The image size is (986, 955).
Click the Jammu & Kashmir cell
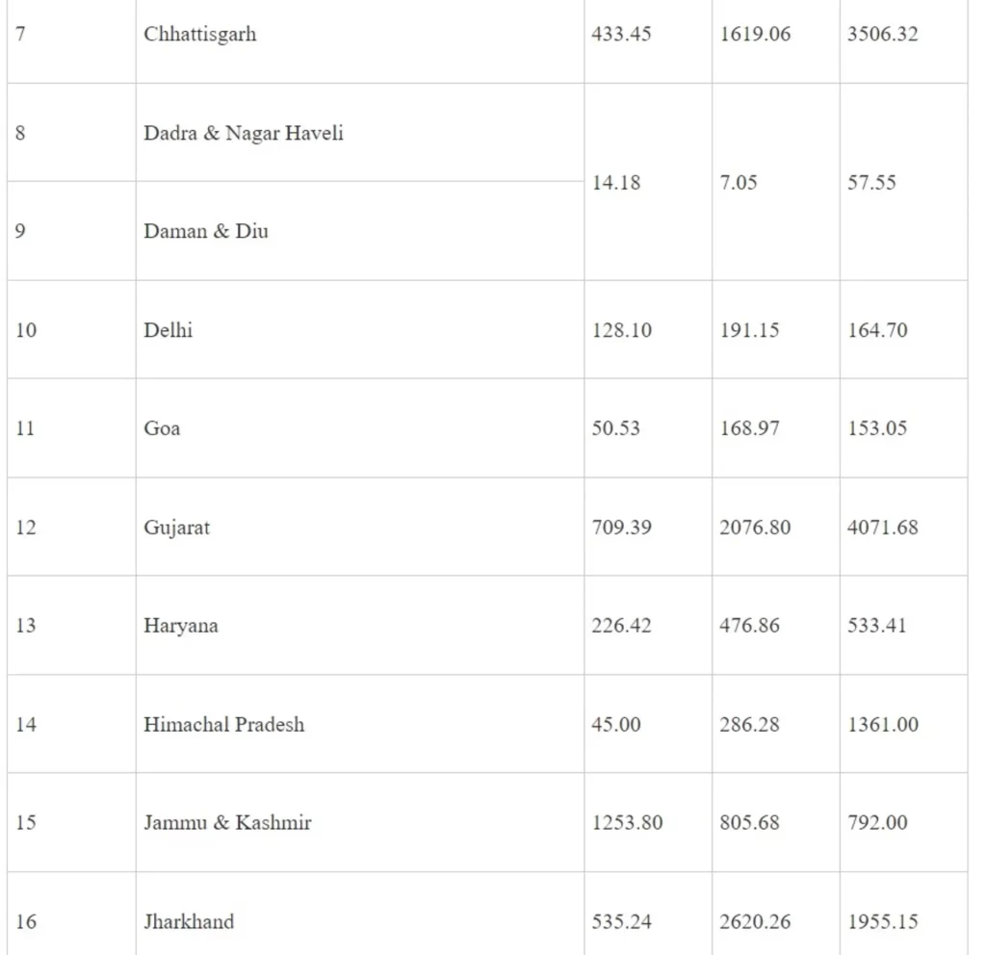(228, 823)
